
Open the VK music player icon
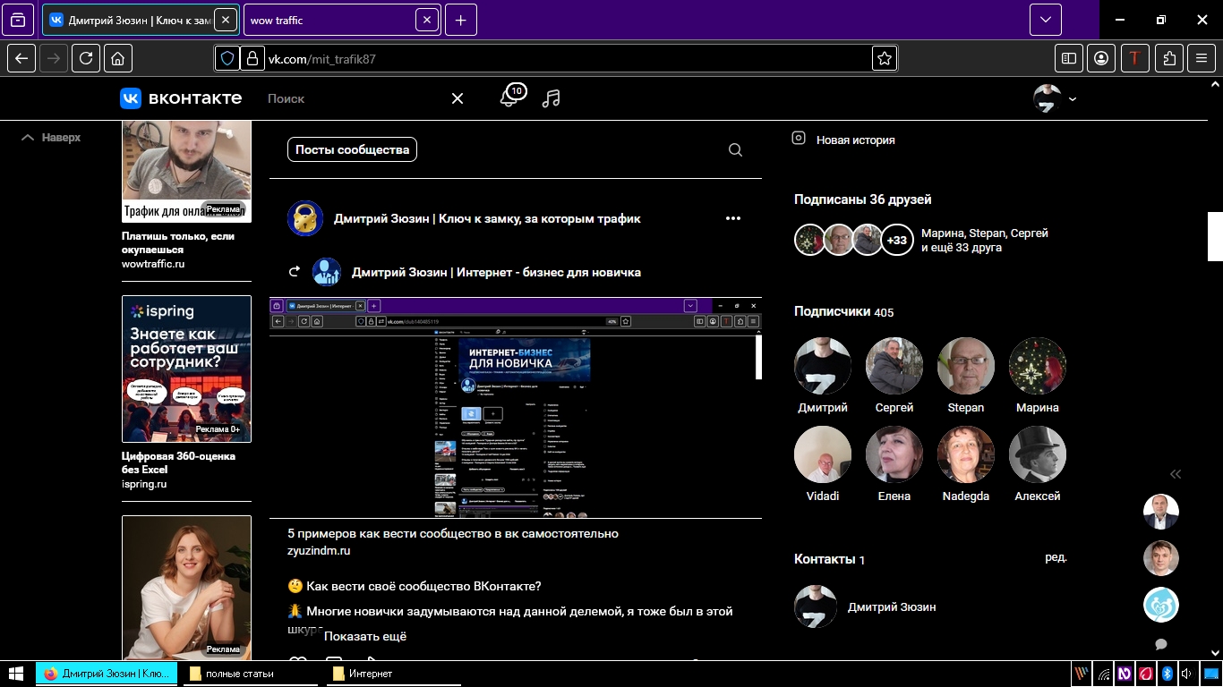(552, 98)
